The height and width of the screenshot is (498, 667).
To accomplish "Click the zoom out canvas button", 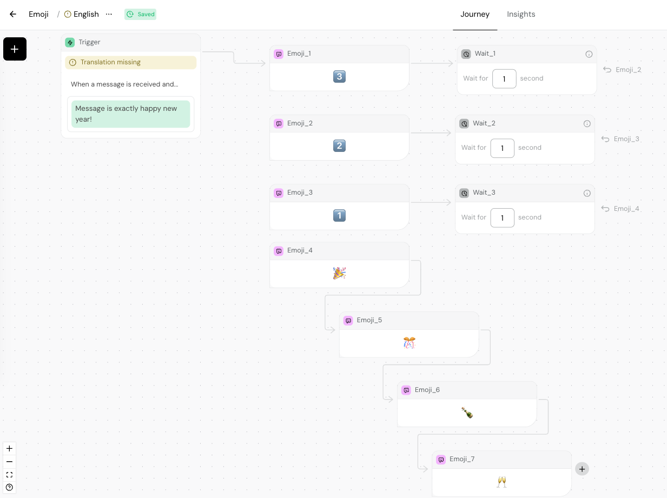I will pyautogui.click(x=9, y=462).
